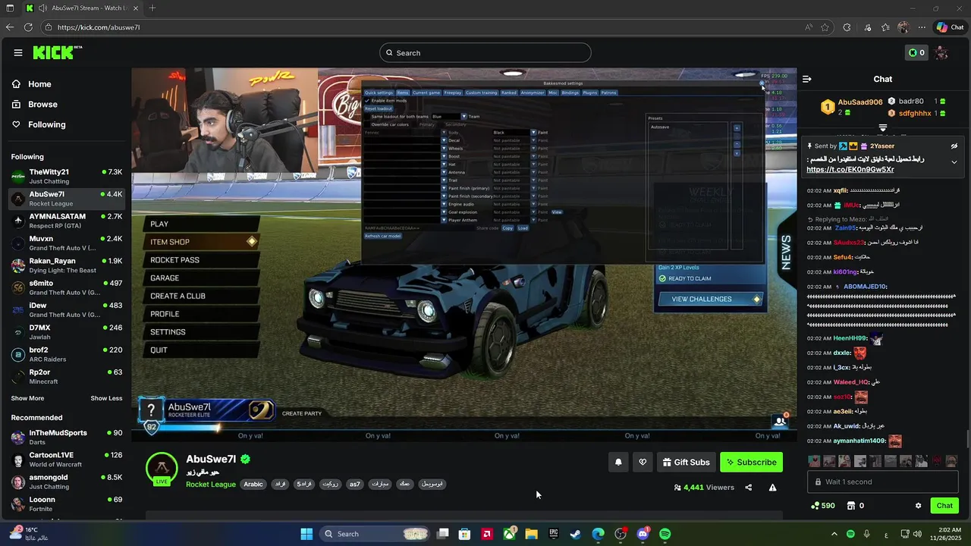Switch to Quick settings tab
The image size is (971, 546).
(x=379, y=93)
